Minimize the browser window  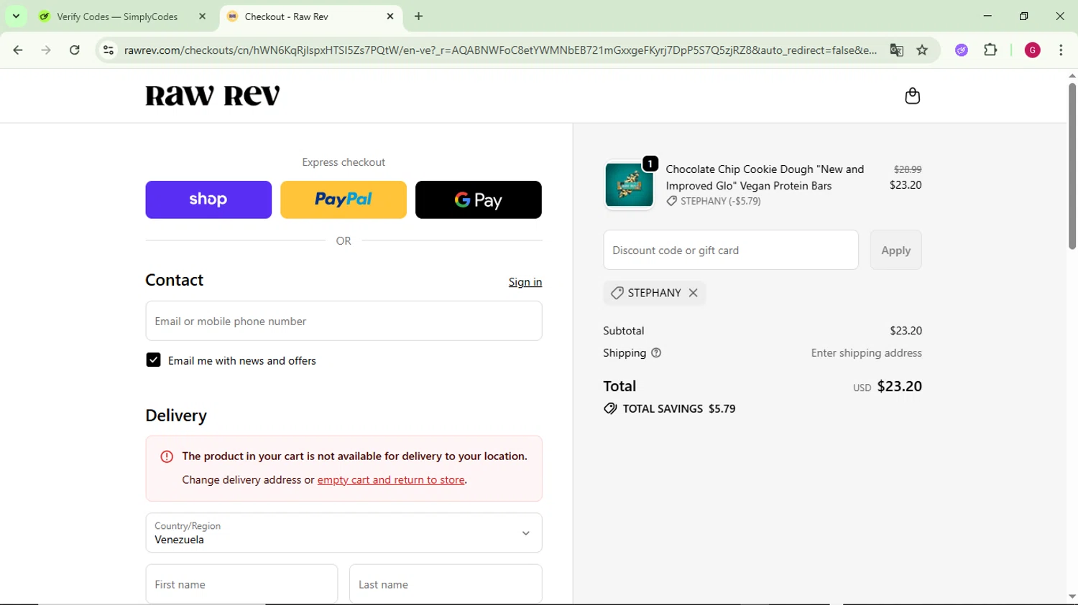click(x=987, y=16)
